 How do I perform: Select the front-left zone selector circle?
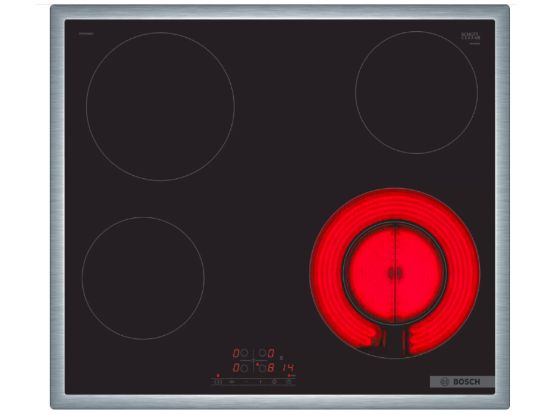pos(244,368)
